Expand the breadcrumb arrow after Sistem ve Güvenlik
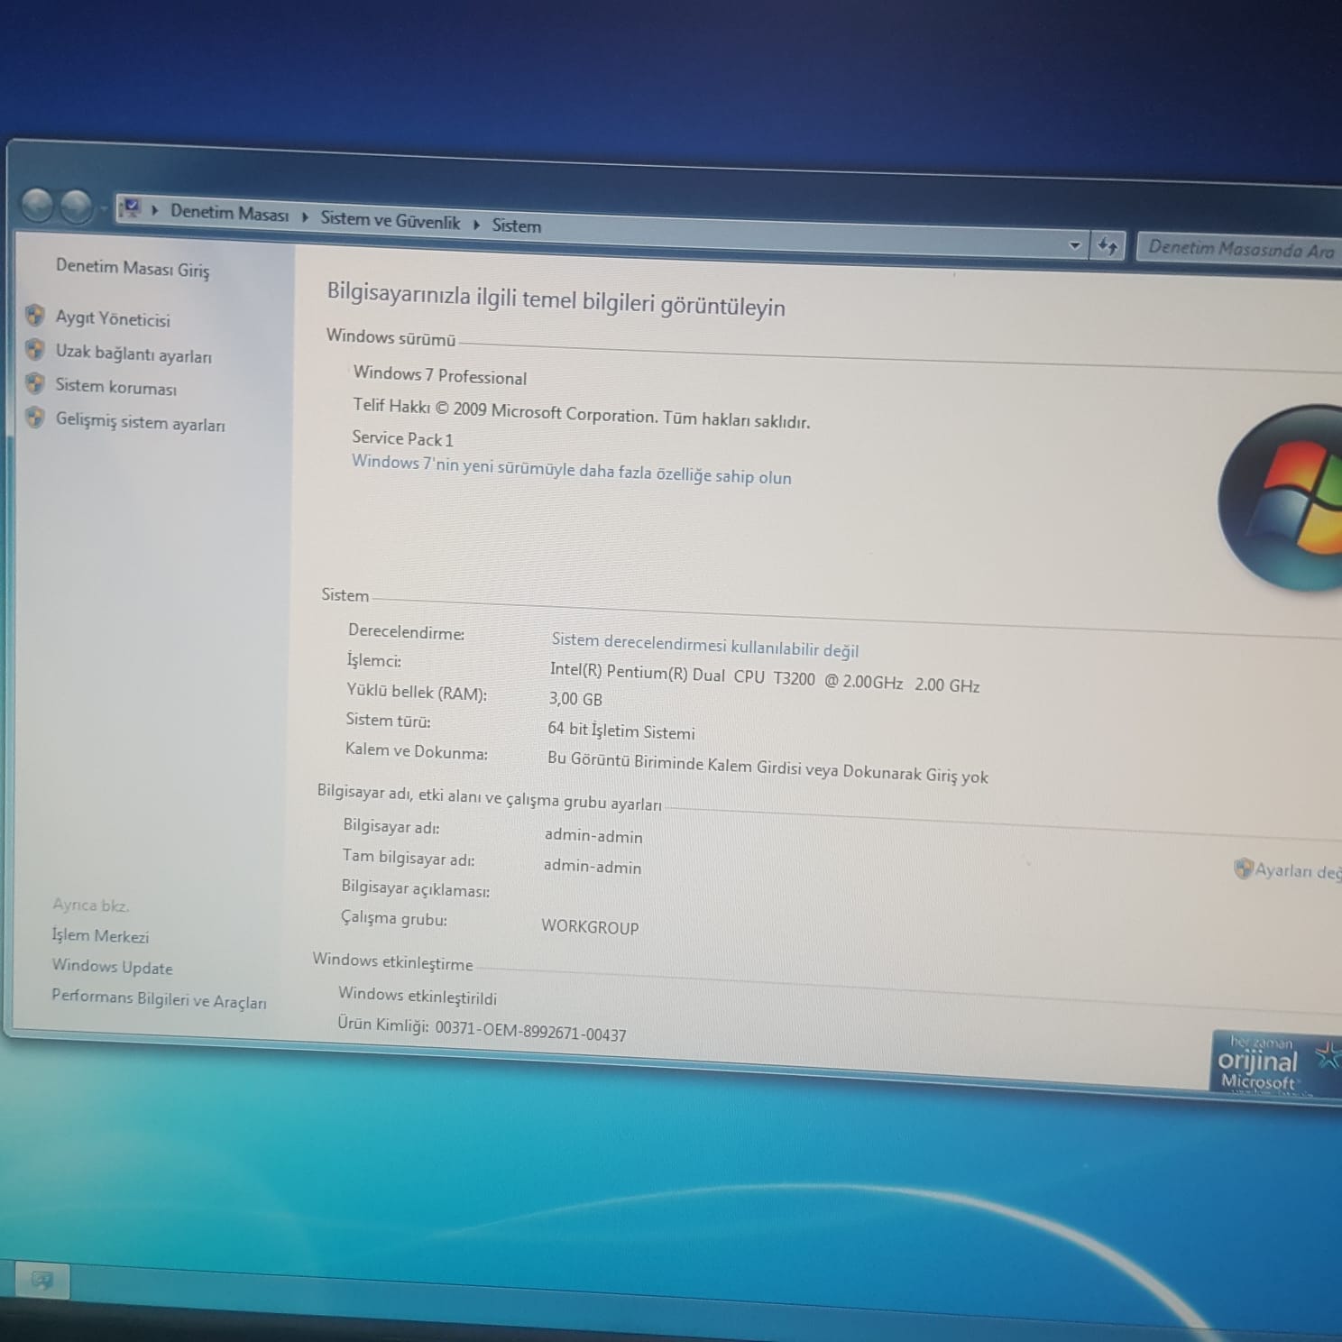This screenshot has width=1342, height=1342. (476, 224)
